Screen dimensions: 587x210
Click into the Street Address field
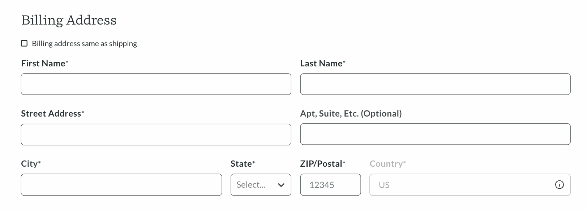[x=156, y=135]
